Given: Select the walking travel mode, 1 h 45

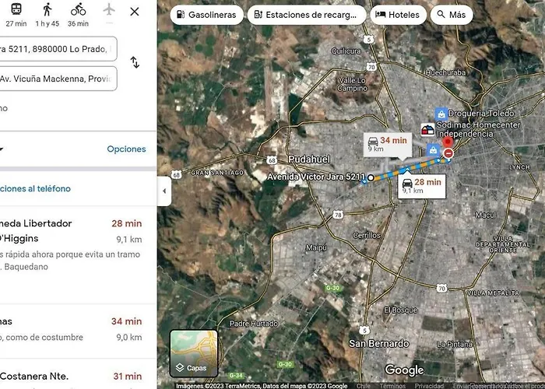Looking at the screenshot, I should click(x=47, y=15).
